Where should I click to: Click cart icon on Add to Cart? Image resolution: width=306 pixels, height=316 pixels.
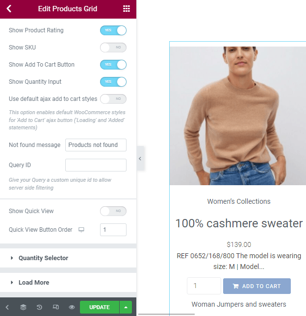[235, 286]
